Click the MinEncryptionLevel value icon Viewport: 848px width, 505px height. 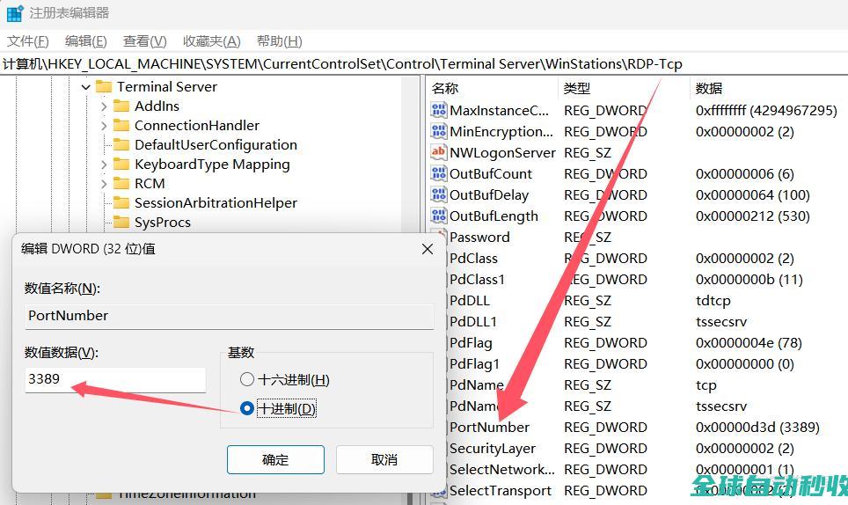tap(438, 131)
